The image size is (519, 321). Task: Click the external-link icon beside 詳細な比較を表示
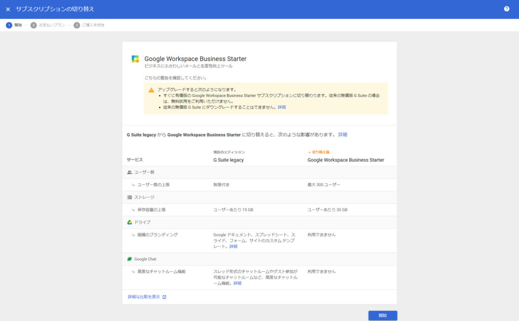pos(164,297)
